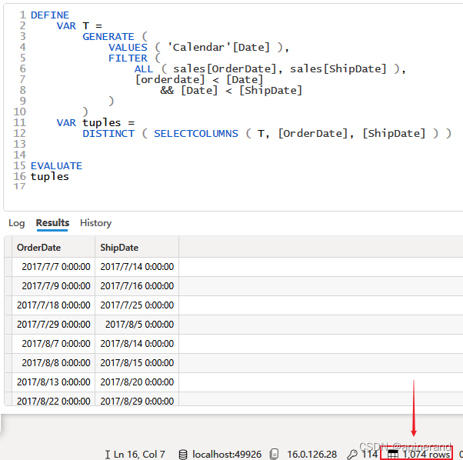Select the OrderDate cell 2017/8/8 0:00:00
The width and height of the screenshot is (463, 460).
pyautogui.click(x=54, y=362)
